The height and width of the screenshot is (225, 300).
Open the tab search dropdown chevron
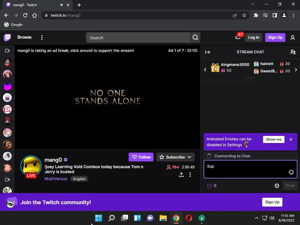click(x=253, y=4)
